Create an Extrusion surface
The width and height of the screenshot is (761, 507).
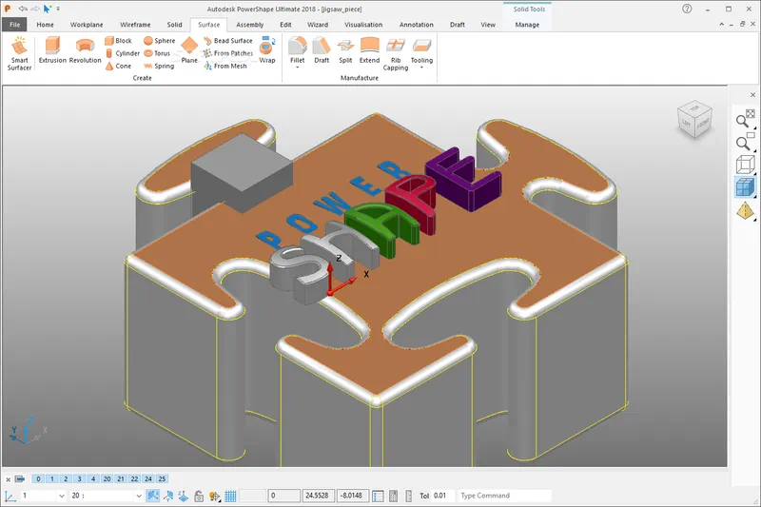tap(52, 50)
